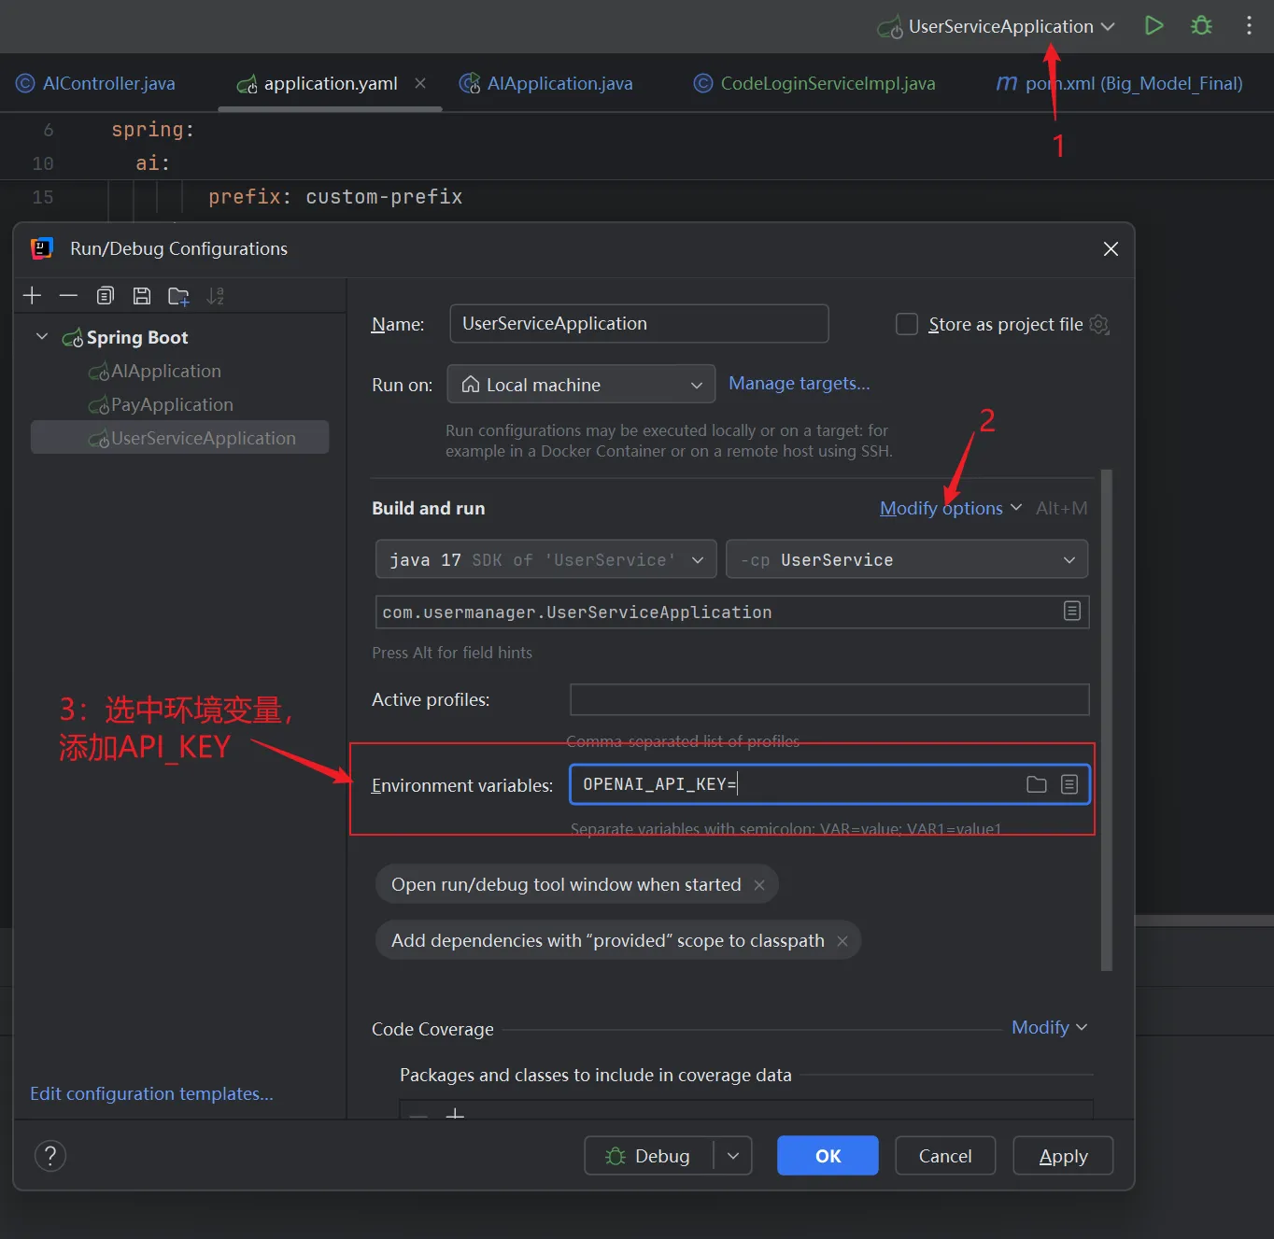
Task: Apply the configuration changes
Action: pyautogui.click(x=1062, y=1156)
